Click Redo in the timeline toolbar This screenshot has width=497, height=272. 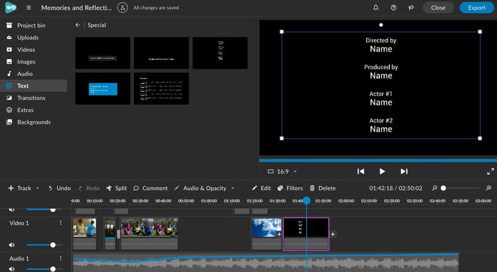[x=89, y=189]
